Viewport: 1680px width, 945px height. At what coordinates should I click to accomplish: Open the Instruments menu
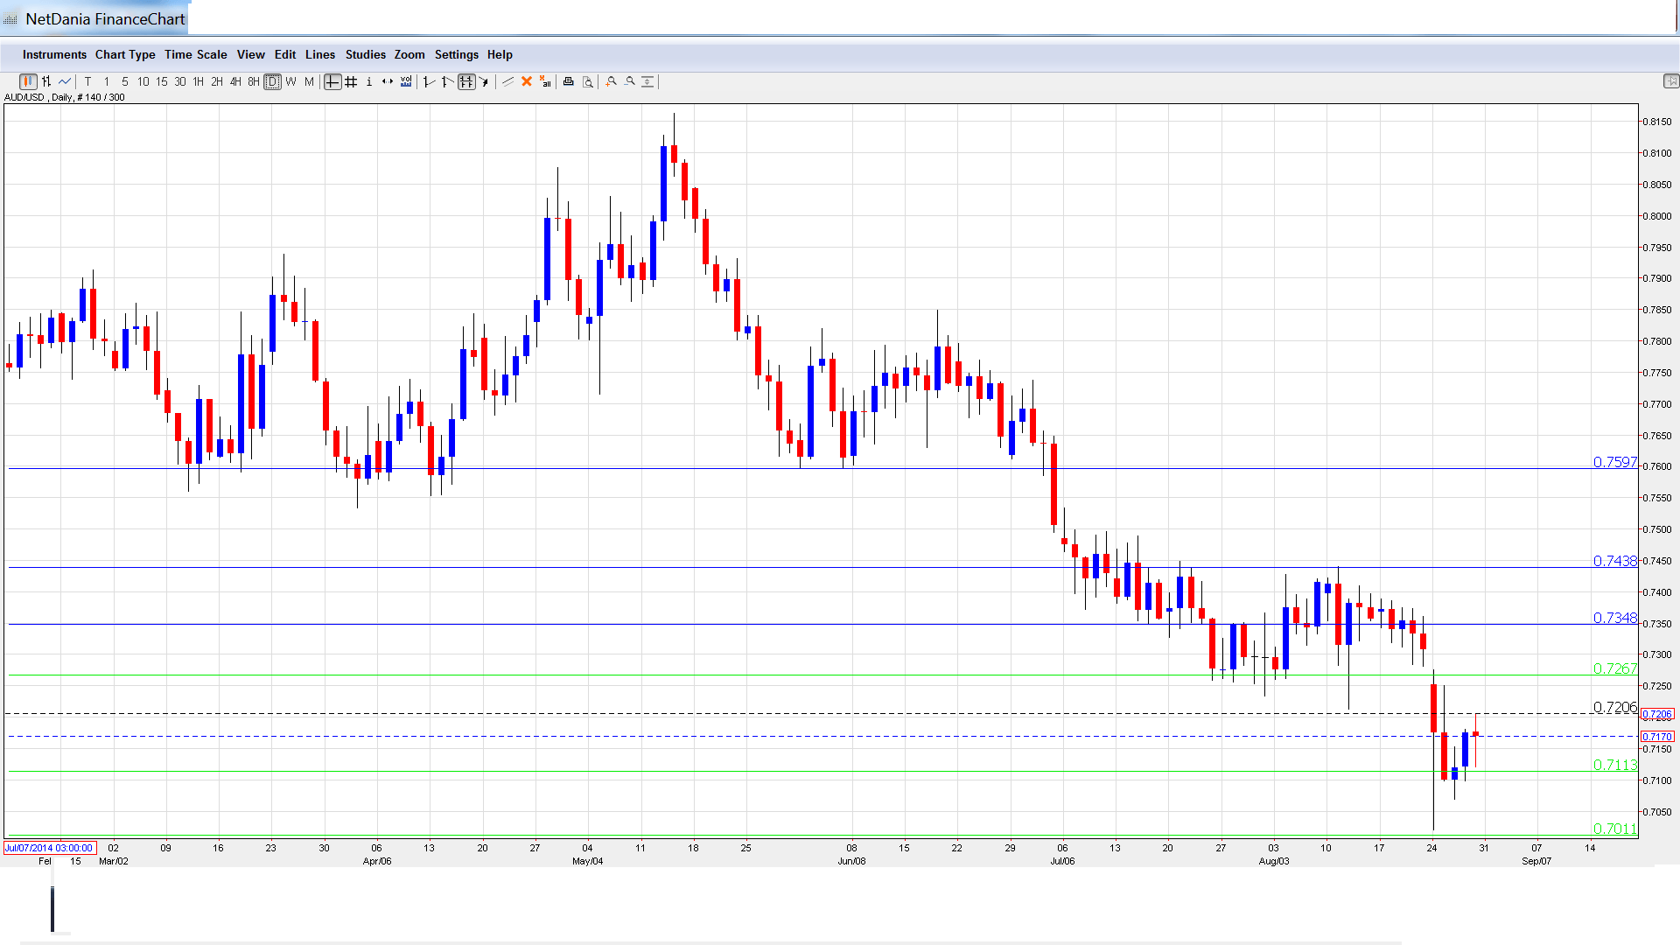click(54, 54)
